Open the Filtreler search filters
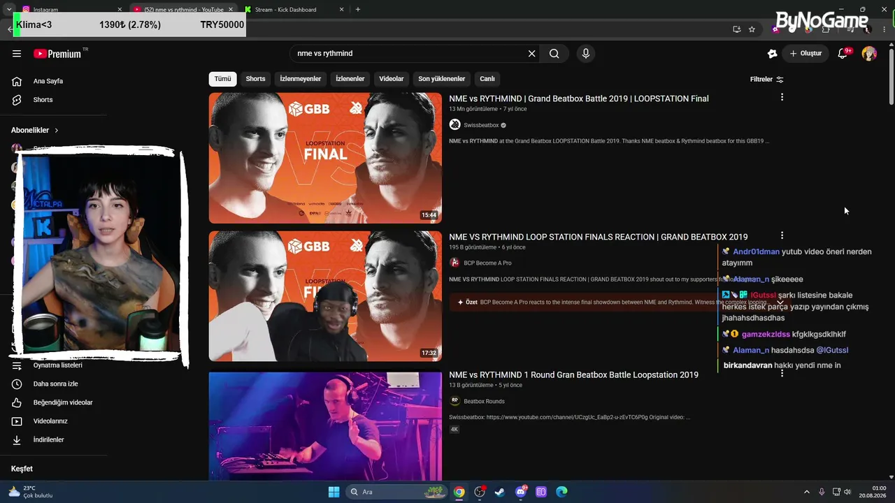Viewport: 895px width, 503px height. pos(766,80)
